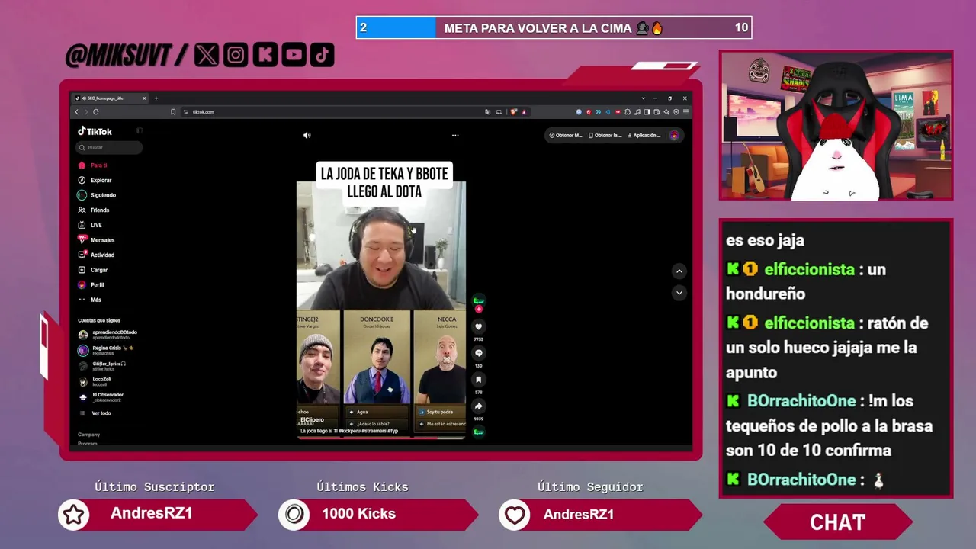The image size is (976, 549).
Task: Click the YouTube icon in the overlay header
Action: tap(294, 55)
